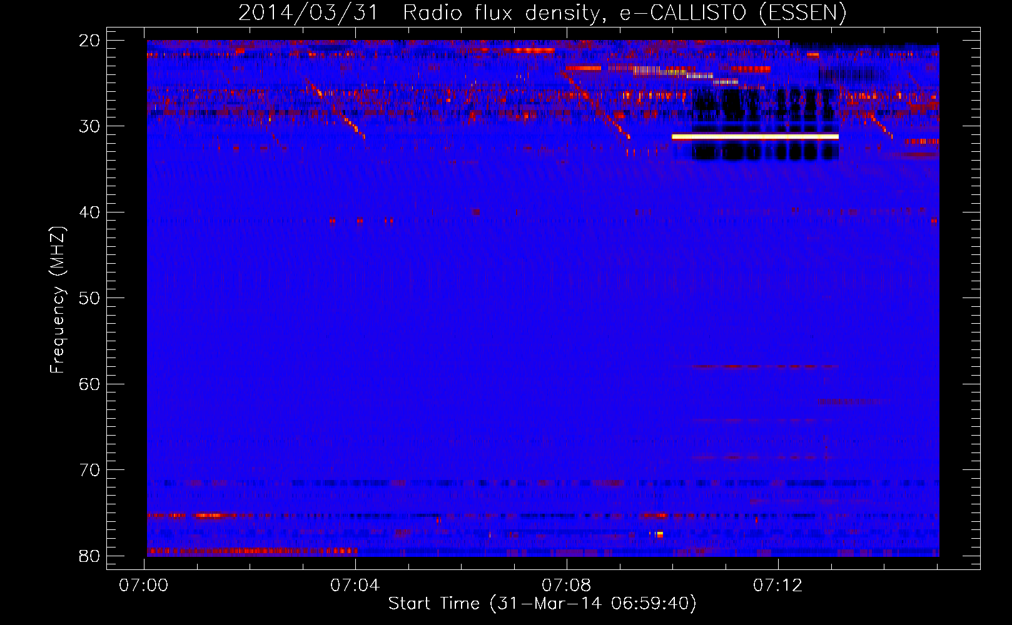Click the bright white-yellow band near 31 MHz
This screenshot has width=1012, height=625.
(755, 137)
